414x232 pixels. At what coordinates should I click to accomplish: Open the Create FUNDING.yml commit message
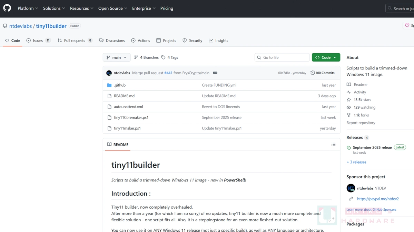point(219,85)
